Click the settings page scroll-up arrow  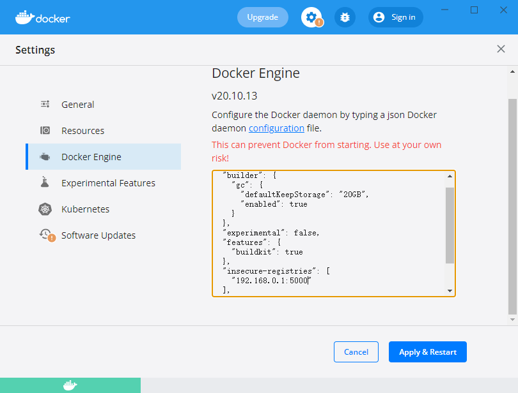[512, 71]
